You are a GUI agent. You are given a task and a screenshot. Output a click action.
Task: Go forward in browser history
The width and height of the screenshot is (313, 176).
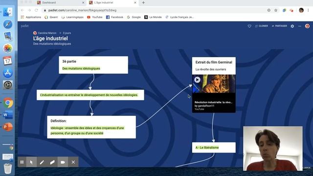click(29, 10)
